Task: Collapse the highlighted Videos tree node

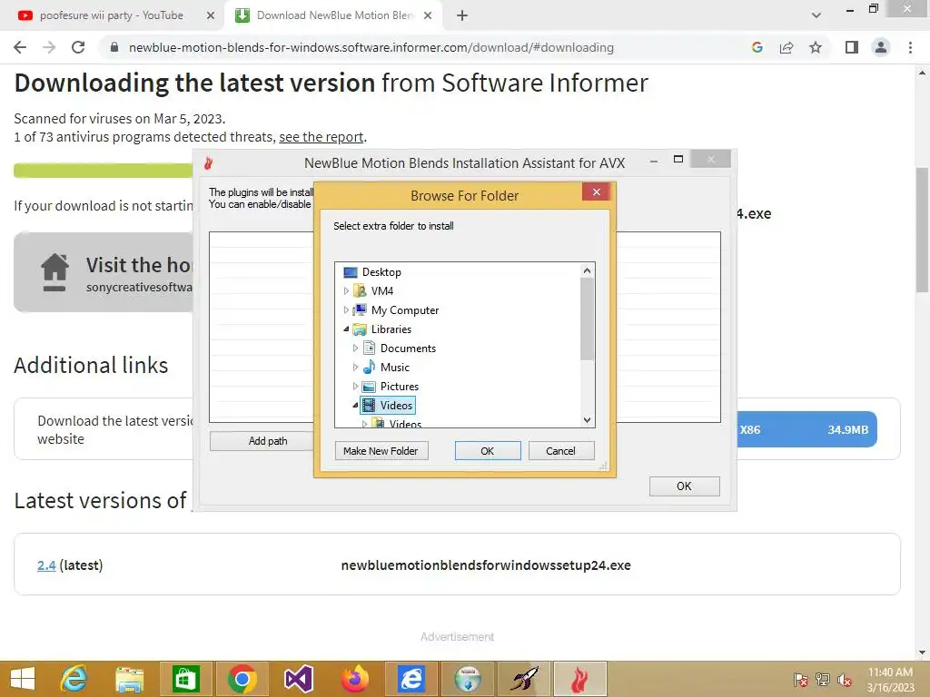Action: click(x=355, y=406)
